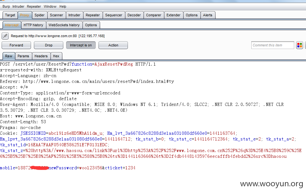Open the Intruder menu in menu bar
This screenshot has width=306, height=193.
pyautogui.click(x=18, y=6)
